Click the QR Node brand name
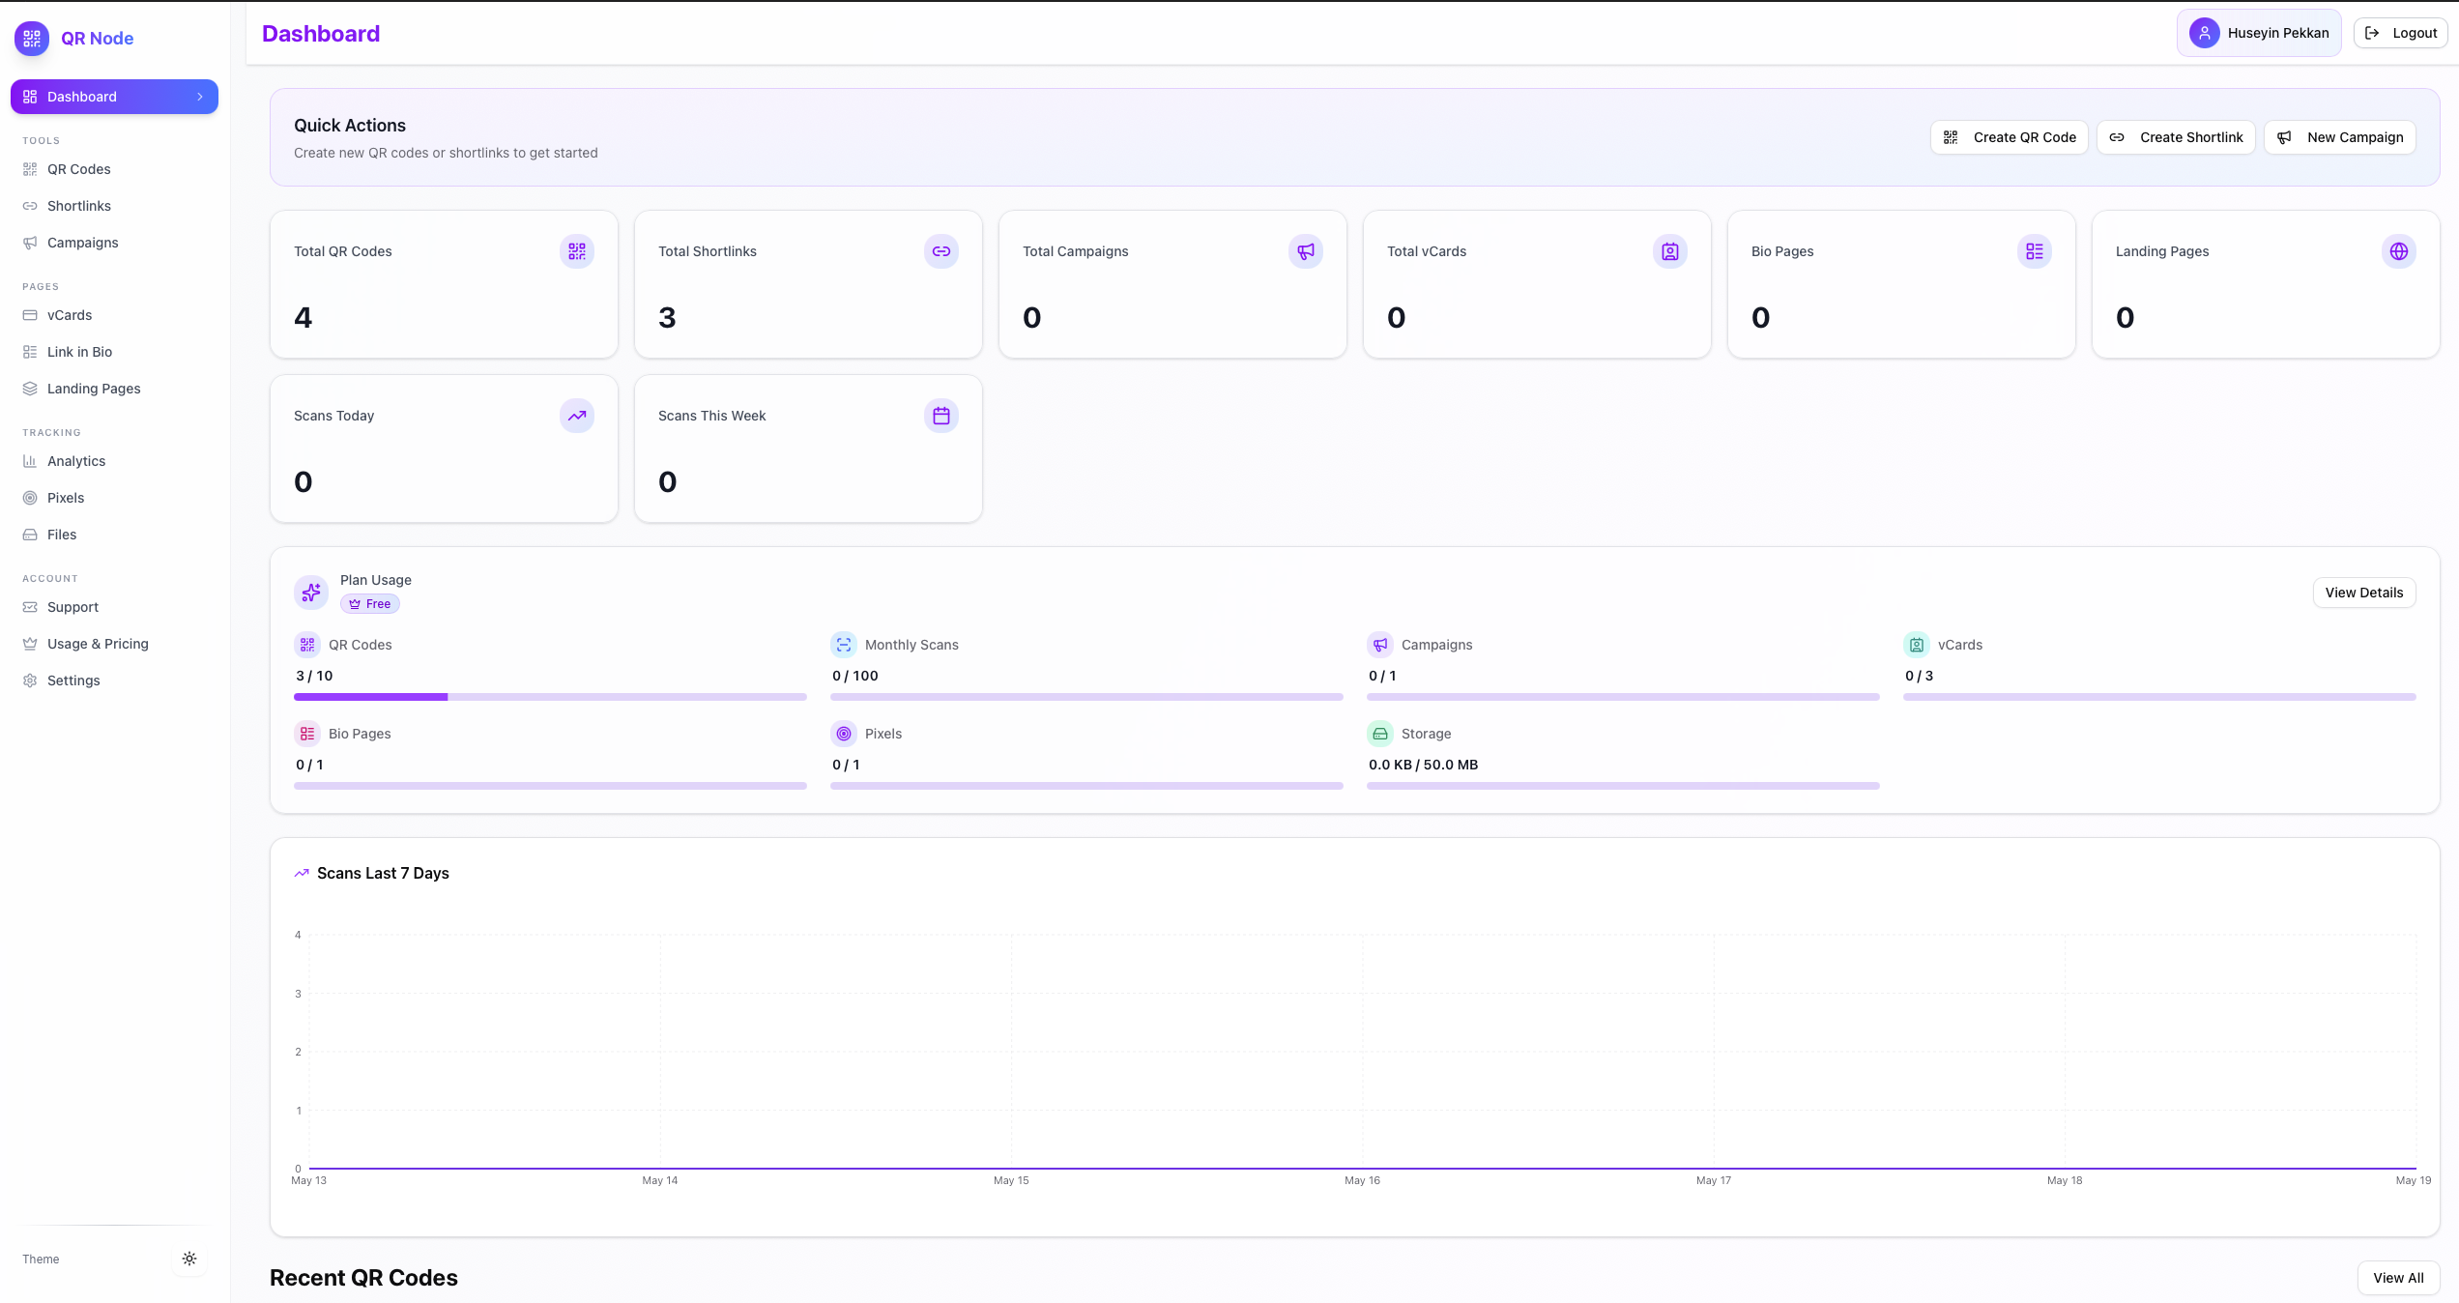Image resolution: width=2459 pixels, height=1303 pixels. pyautogui.click(x=98, y=39)
